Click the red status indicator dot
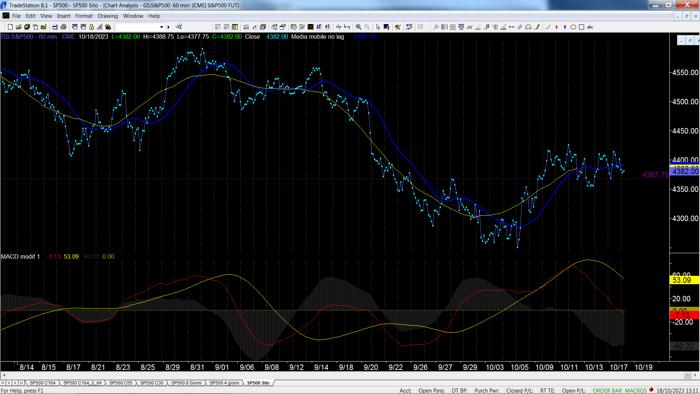700x394 pixels. click(652, 390)
